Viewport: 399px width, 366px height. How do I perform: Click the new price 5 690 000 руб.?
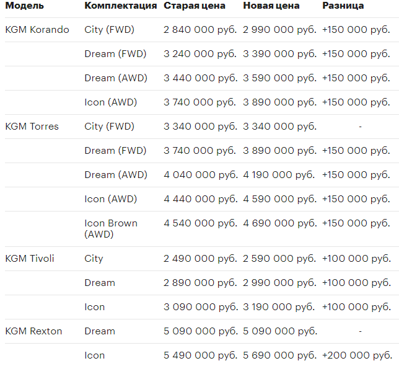(x=279, y=355)
